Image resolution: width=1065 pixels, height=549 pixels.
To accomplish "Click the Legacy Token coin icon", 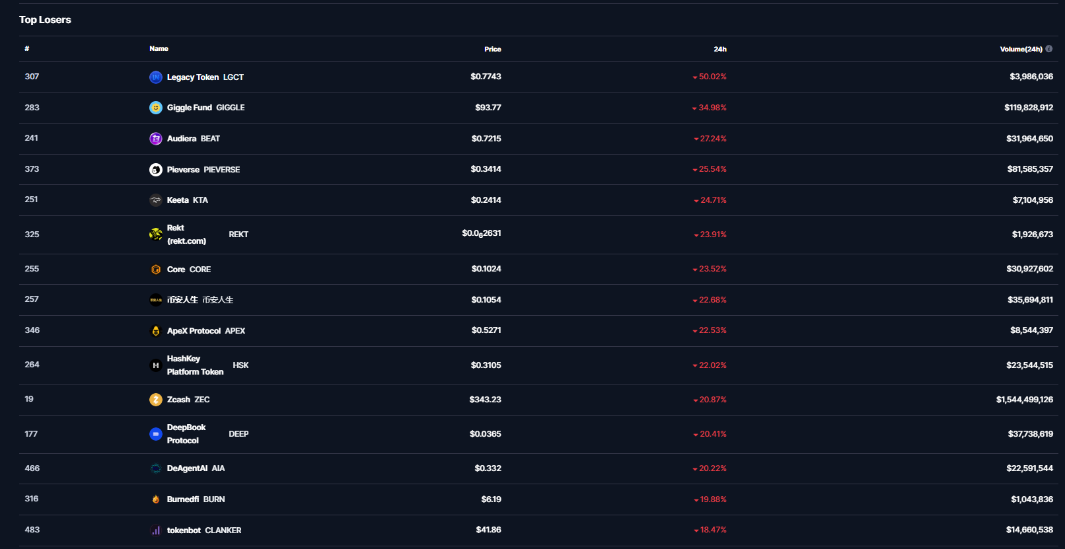I will pos(156,77).
